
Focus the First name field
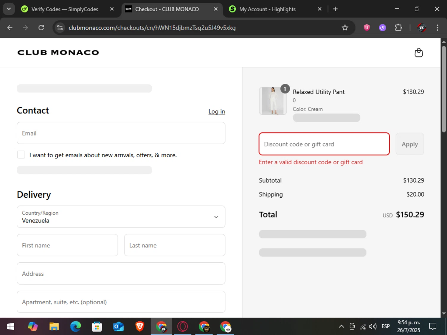(x=67, y=245)
